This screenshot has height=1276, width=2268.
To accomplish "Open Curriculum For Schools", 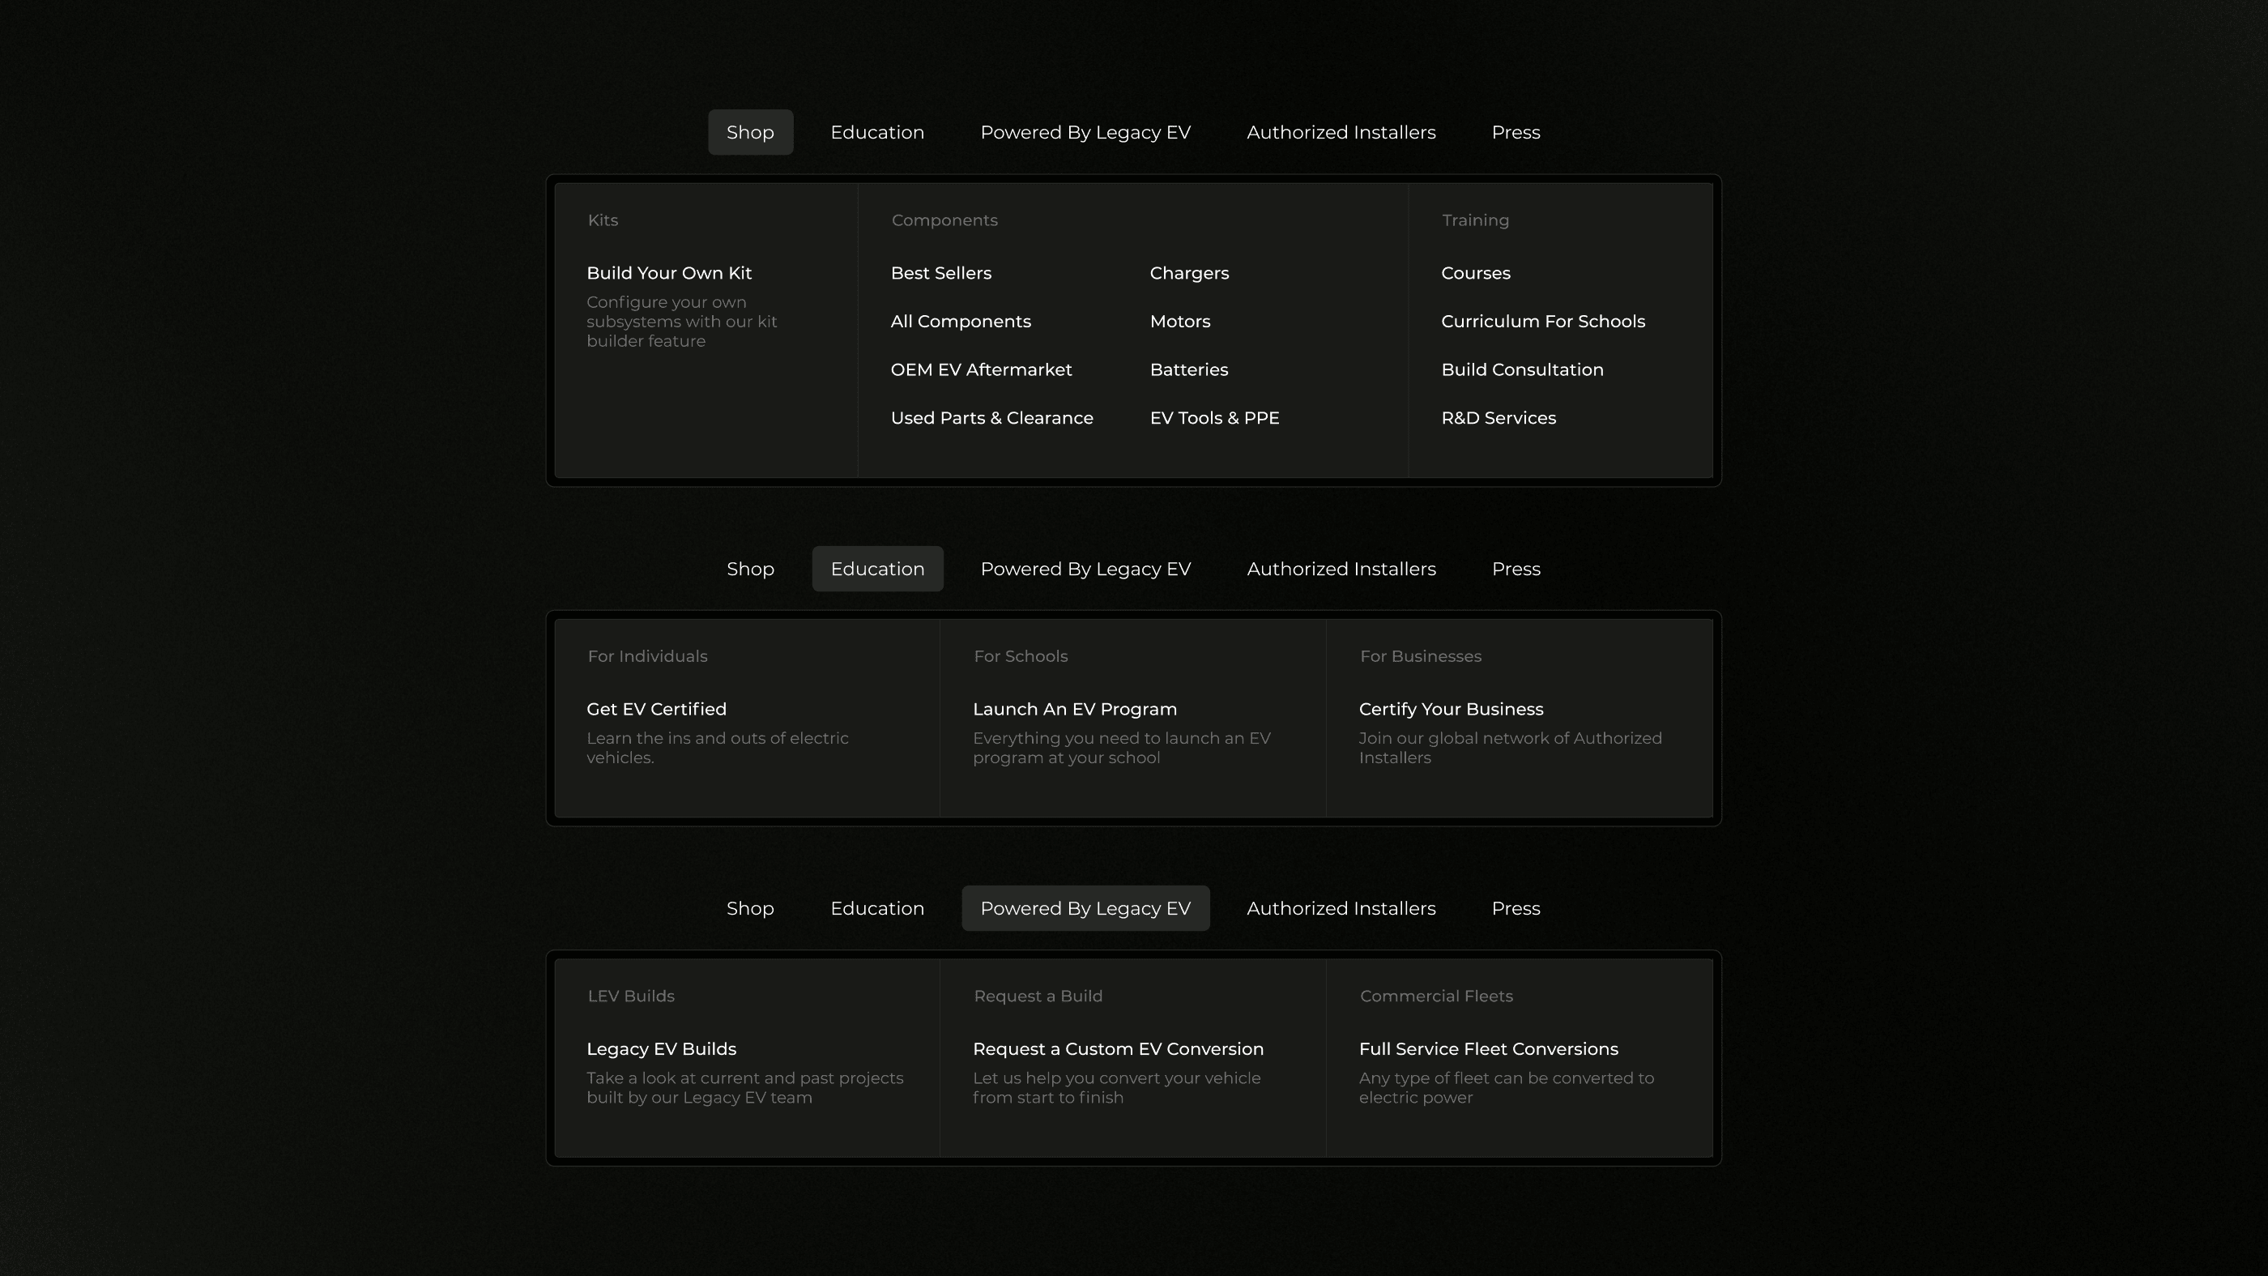I will coord(1543,321).
